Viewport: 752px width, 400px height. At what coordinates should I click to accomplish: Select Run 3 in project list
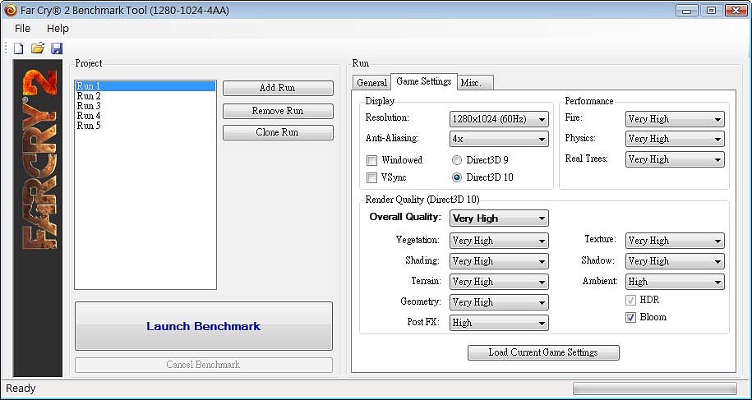tap(145, 106)
